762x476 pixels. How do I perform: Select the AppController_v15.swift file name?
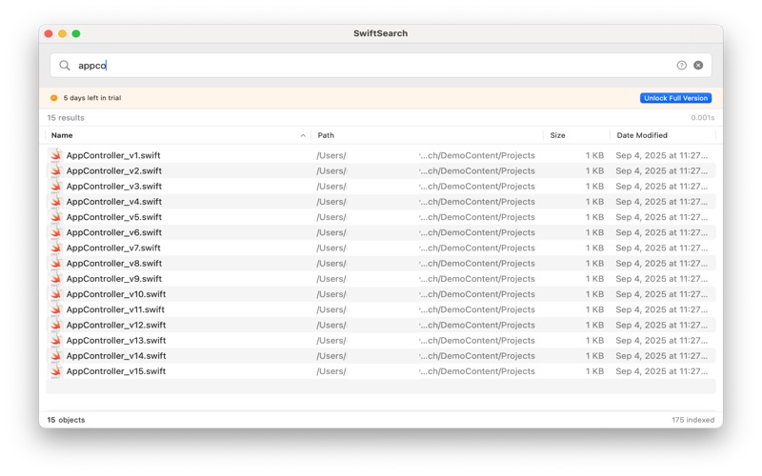coord(116,371)
